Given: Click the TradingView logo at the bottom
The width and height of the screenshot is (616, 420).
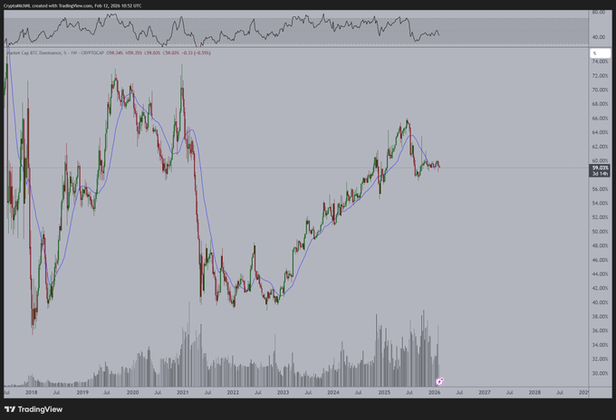Looking at the screenshot, I should (x=34, y=409).
